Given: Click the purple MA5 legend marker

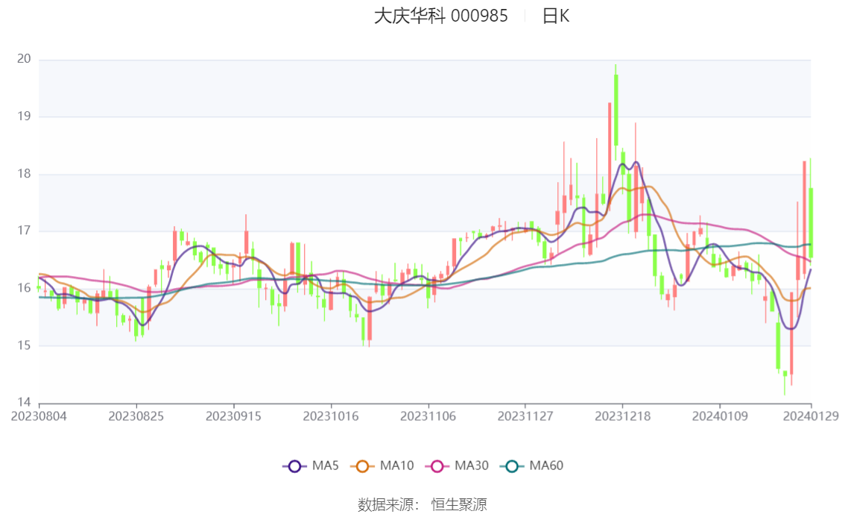Looking at the screenshot, I should click(294, 466).
